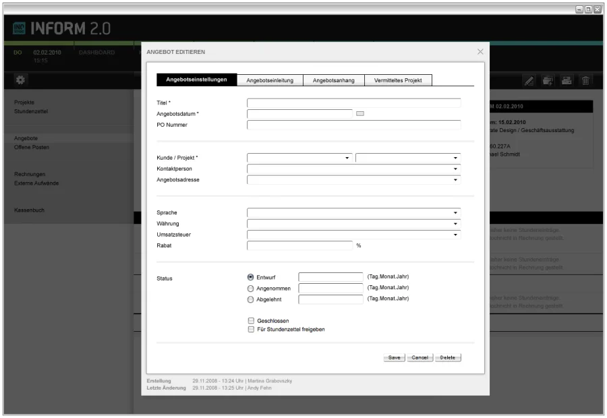Tick the Geschlossen checkbox
This screenshot has height=418, width=607.
click(251, 320)
